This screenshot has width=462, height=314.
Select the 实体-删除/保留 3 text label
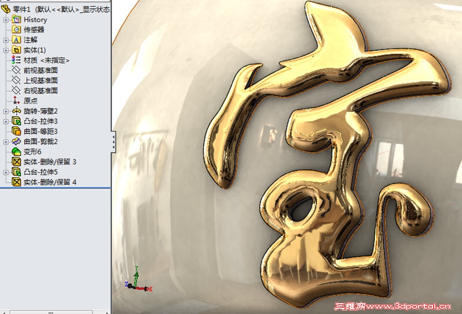click(x=50, y=162)
